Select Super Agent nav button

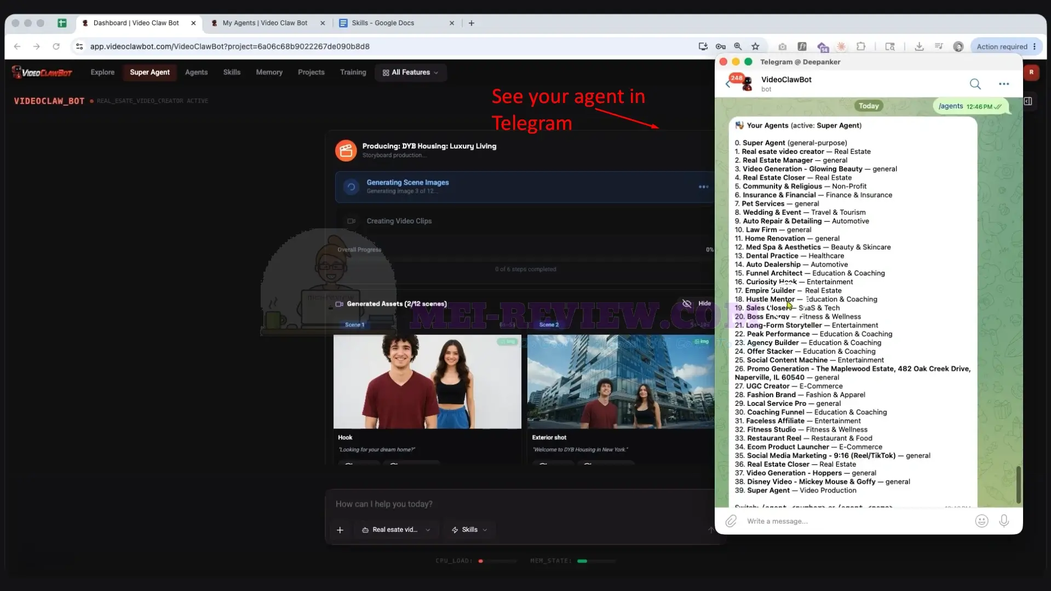click(150, 72)
